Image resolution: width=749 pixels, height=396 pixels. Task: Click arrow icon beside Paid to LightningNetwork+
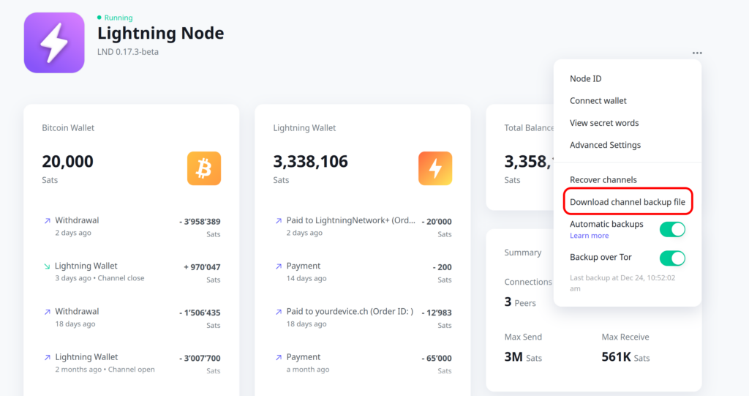click(279, 221)
